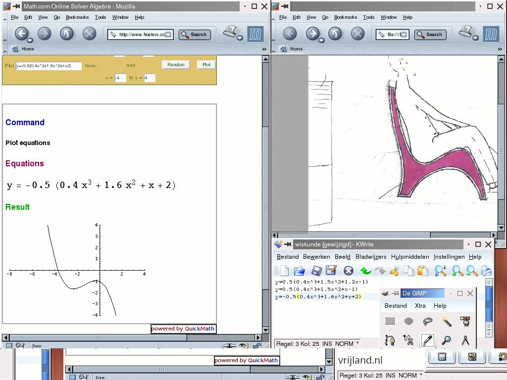Pick the GIMP rectangle select tool
507x380 pixels.
(x=390, y=322)
